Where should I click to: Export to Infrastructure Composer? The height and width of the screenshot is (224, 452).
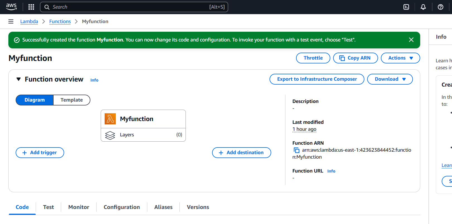[x=317, y=79]
